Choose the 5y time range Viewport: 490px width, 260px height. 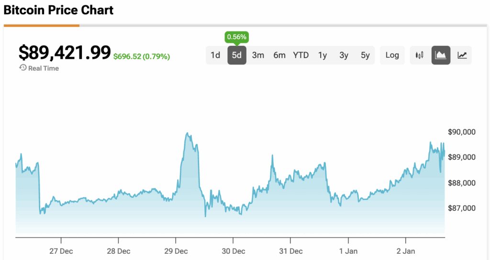coord(365,55)
